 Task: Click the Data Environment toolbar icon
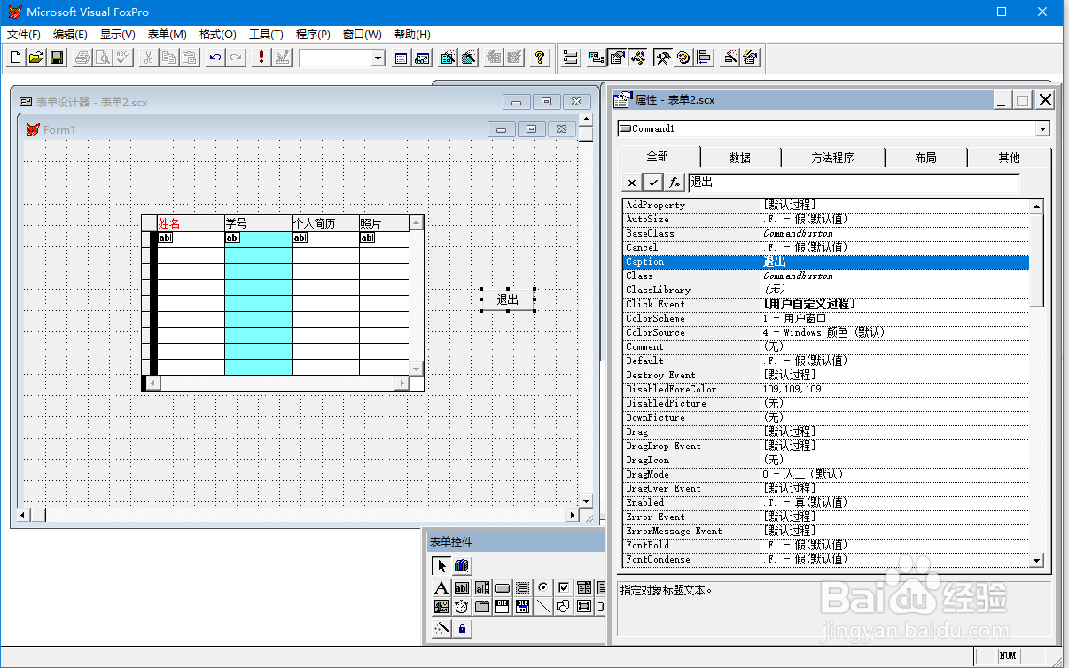tap(597, 58)
